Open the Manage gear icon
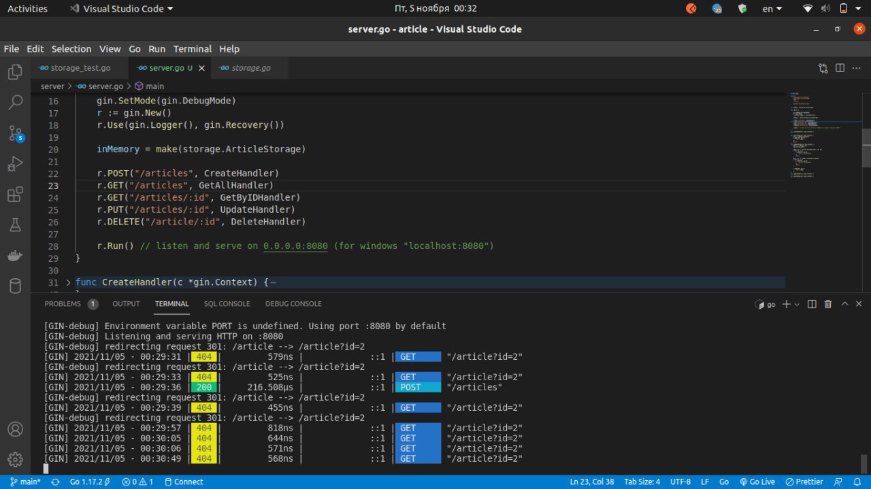This screenshot has width=871, height=489. click(x=15, y=459)
